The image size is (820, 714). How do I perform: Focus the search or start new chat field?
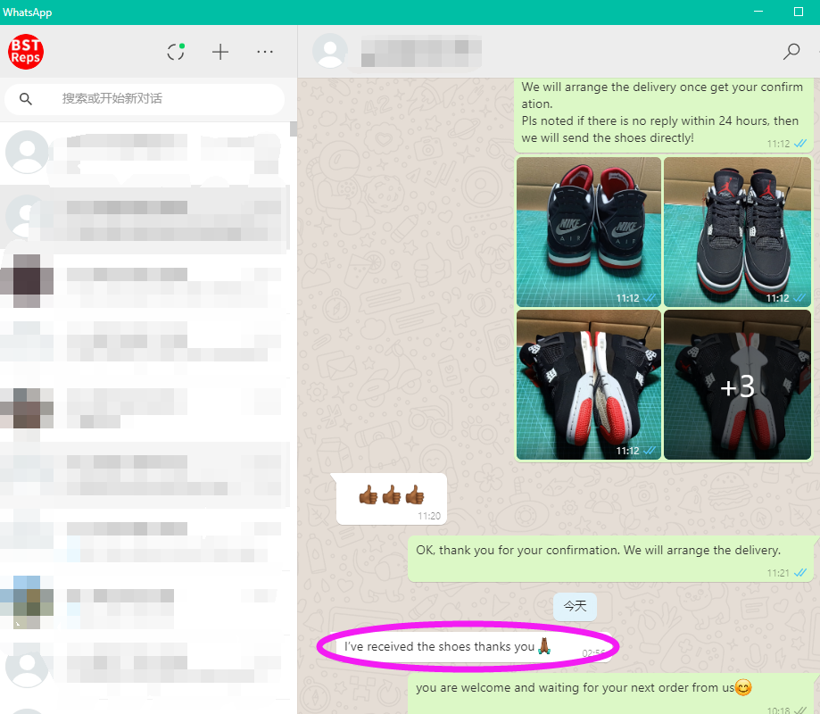[x=145, y=99]
